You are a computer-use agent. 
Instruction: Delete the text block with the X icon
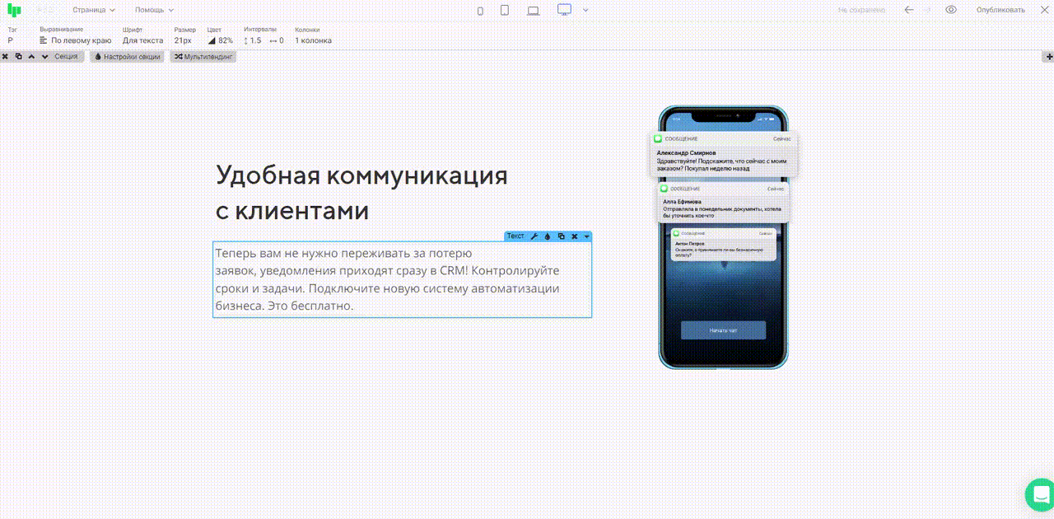tap(574, 236)
